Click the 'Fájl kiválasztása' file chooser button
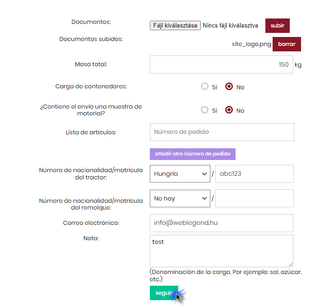 point(175,26)
